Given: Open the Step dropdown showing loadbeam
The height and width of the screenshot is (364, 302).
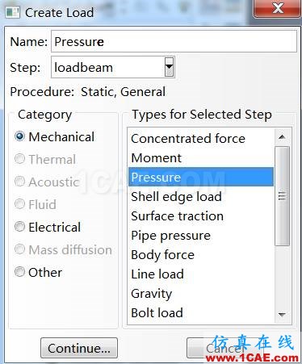Looking at the screenshot, I should tap(169, 67).
